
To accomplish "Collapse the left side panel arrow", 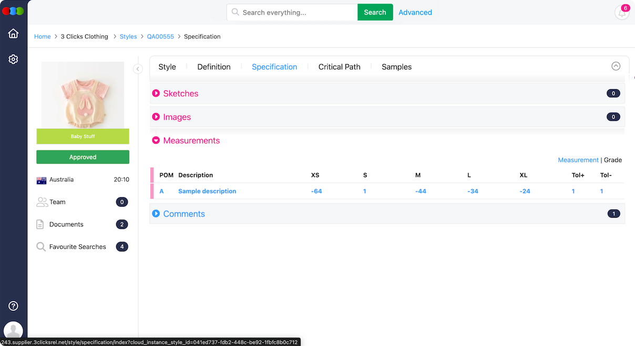I will pyautogui.click(x=138, y=69).
